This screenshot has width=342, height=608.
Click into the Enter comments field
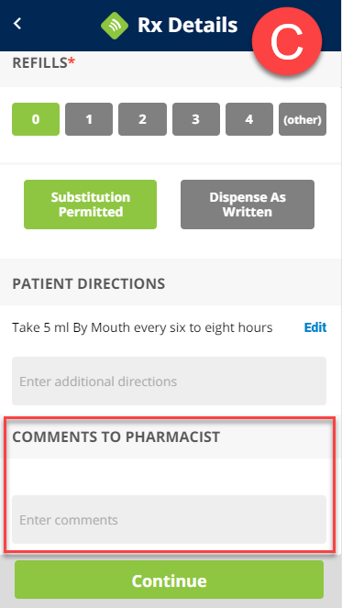[x=169, y=520]
